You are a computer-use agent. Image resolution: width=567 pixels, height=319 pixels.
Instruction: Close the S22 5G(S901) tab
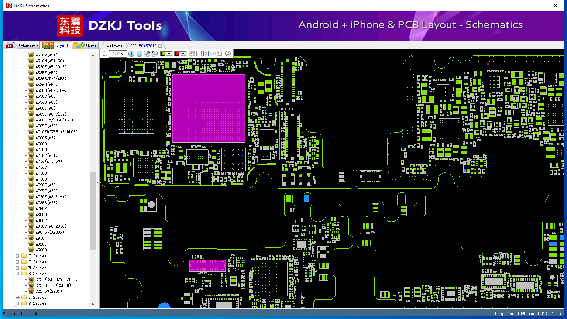[160, 46]
